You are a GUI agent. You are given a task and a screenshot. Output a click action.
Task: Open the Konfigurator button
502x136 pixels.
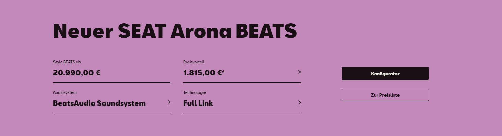tap(385, 74)
